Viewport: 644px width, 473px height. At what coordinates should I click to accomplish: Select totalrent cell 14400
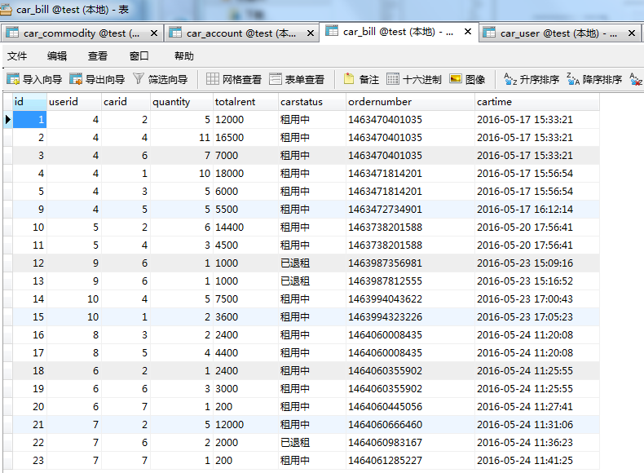245,228
